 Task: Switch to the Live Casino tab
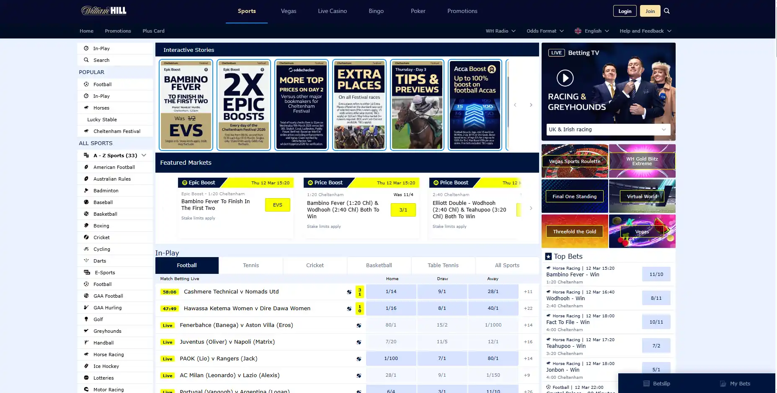click(x=332, y=11)
